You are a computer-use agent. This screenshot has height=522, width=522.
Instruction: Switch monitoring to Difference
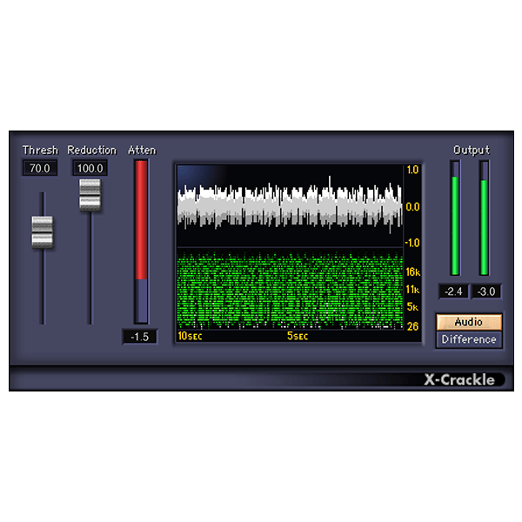(469, 339)
